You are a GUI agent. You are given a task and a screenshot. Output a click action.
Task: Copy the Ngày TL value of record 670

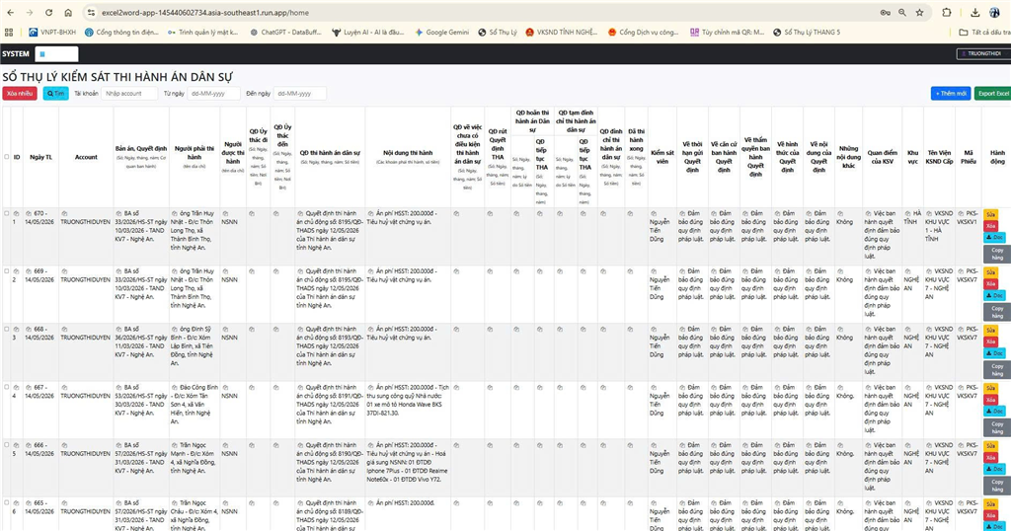(29, 213)
